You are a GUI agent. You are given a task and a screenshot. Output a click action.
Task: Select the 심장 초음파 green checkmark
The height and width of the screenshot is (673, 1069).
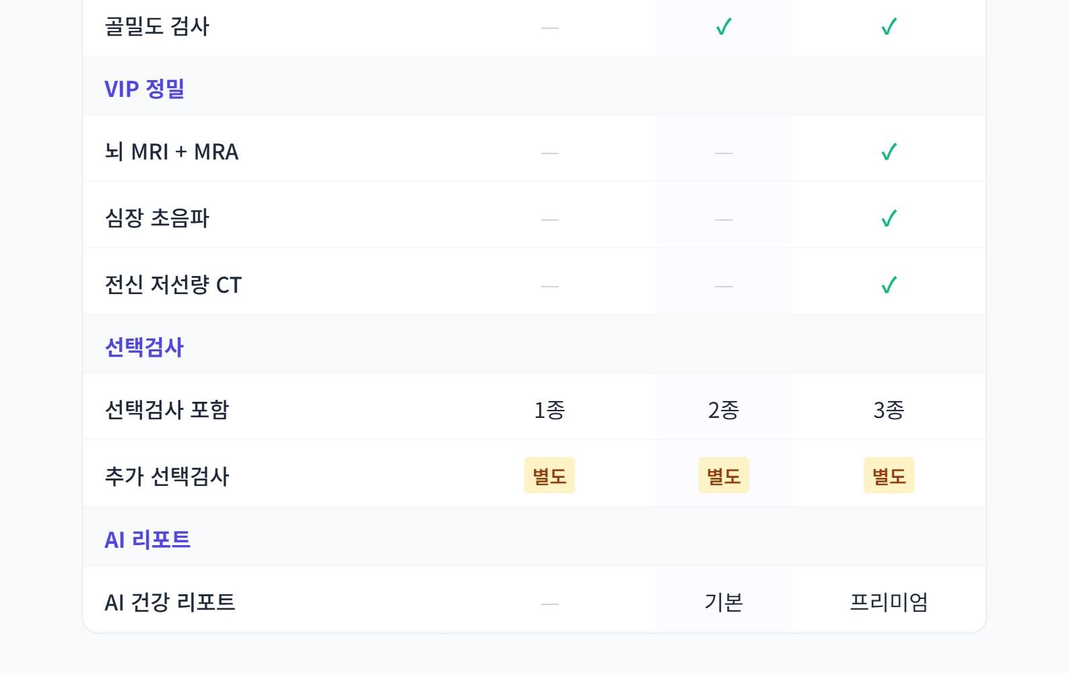[889, 219]
